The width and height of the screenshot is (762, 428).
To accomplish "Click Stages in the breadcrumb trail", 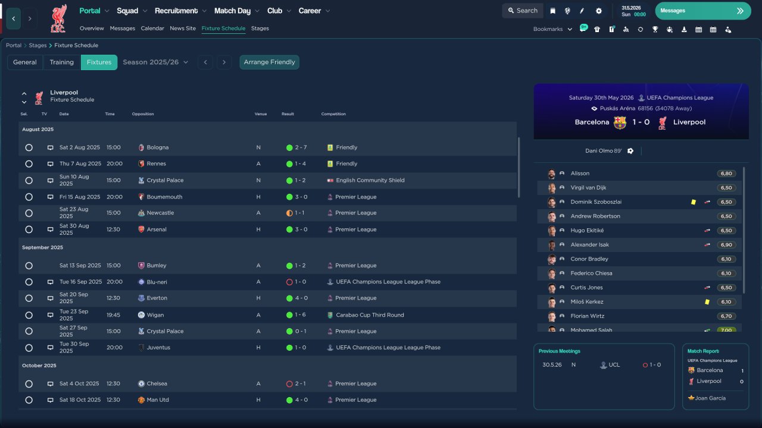I will pyautogui.click(x=38, y=45).
